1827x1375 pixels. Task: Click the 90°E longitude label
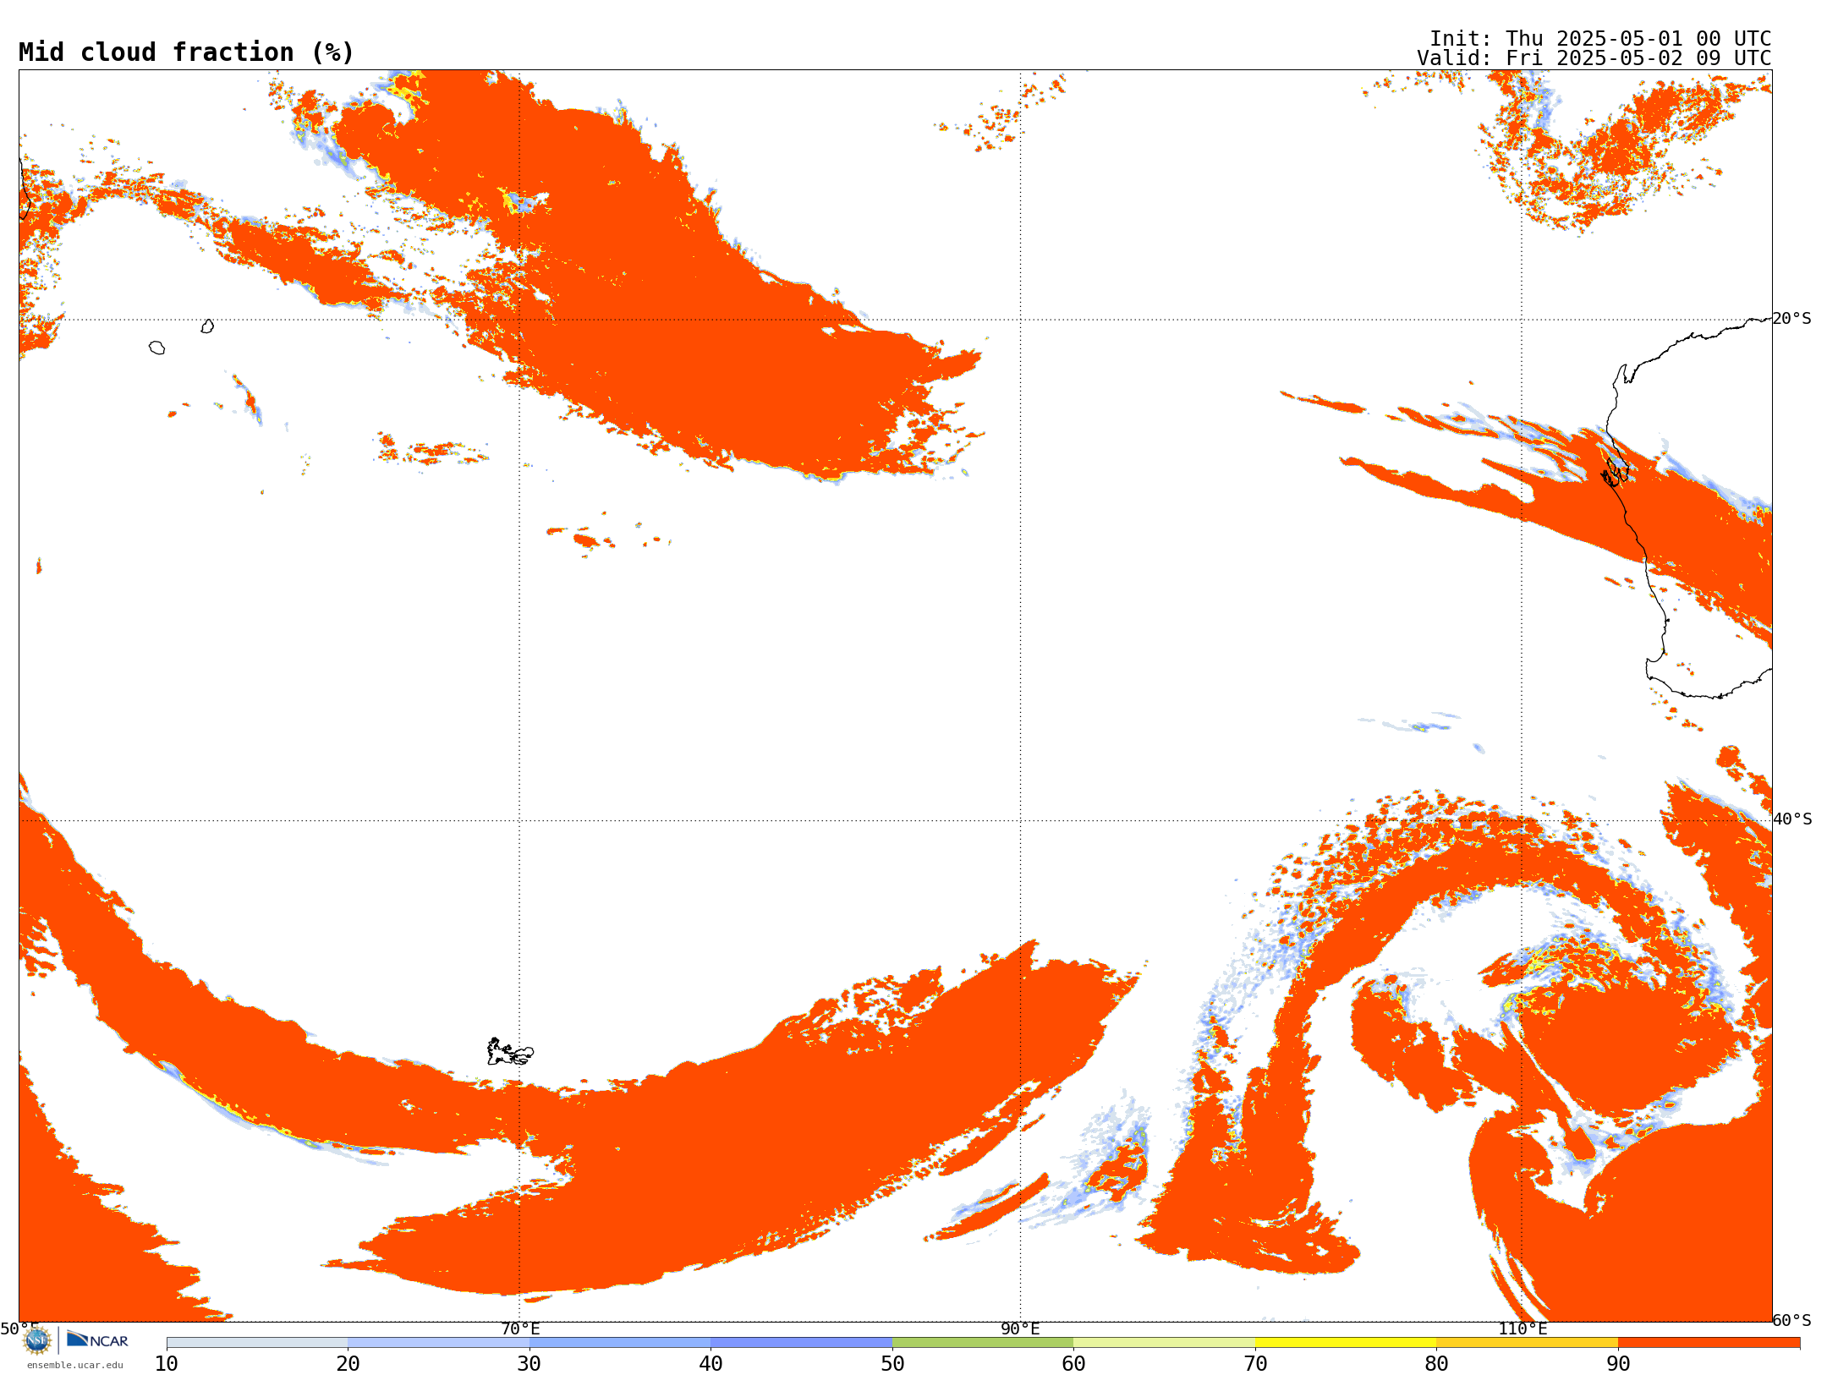point(1020,1329)
